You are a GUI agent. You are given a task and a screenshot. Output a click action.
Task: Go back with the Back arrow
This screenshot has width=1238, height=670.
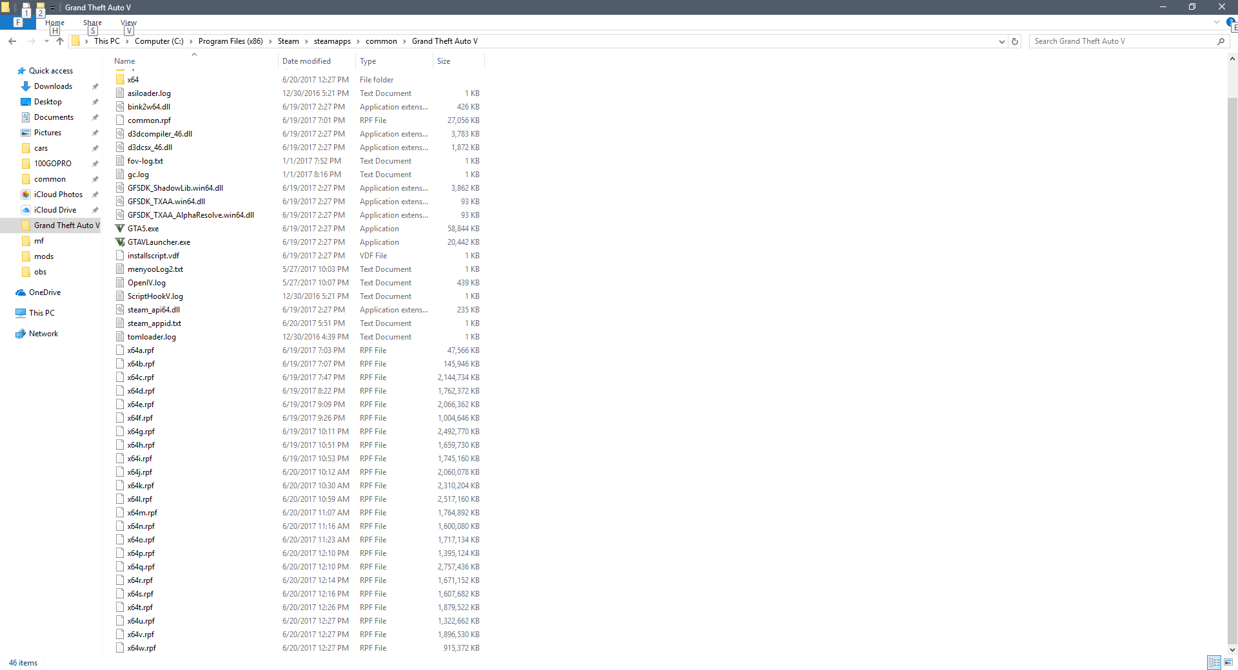[x=12, y=41]
